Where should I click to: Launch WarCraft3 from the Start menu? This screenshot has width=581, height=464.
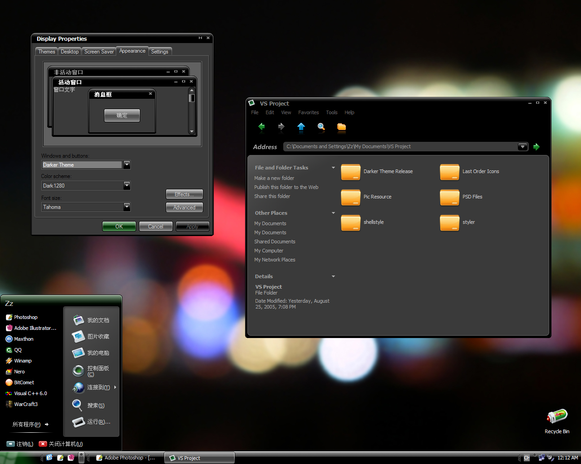coord(25,404)
